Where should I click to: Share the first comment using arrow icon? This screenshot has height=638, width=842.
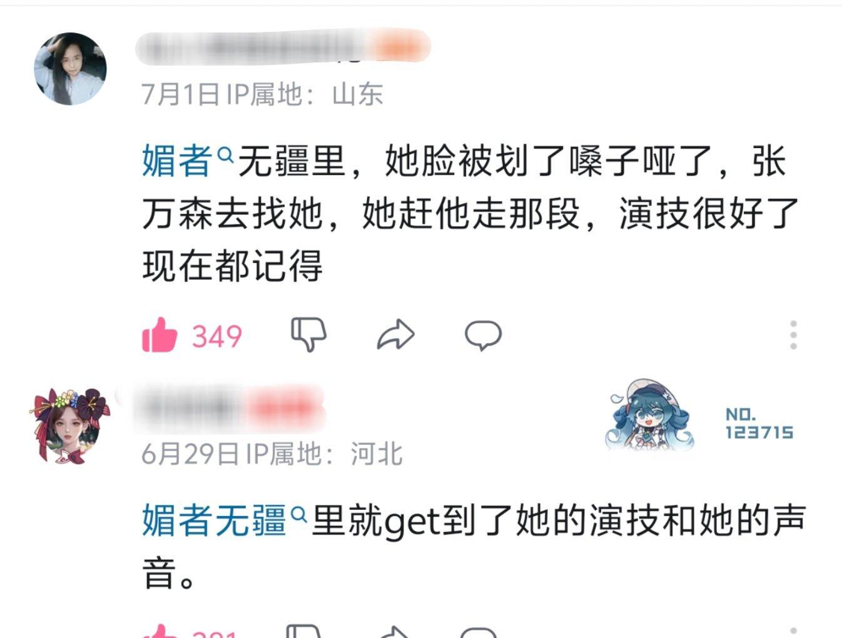pos(395,334)
